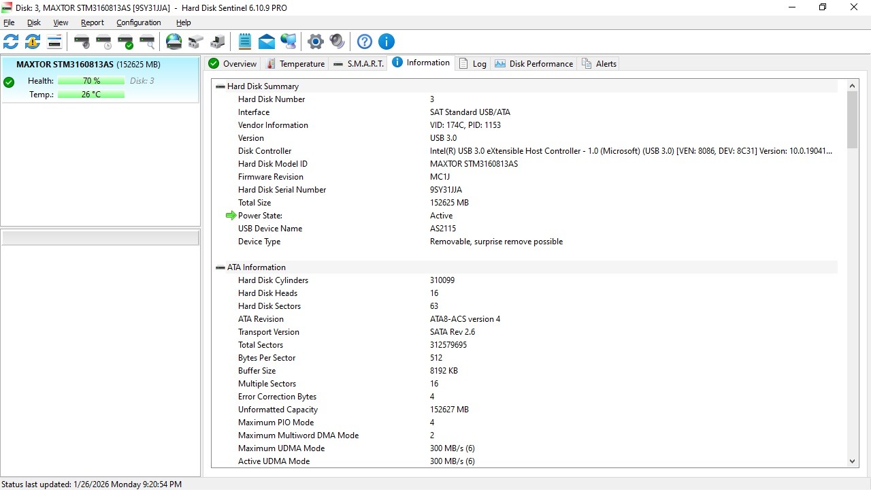Click the disk with speaker toolbar icon
Screen dimensions: 871x494
coord(82,42)
